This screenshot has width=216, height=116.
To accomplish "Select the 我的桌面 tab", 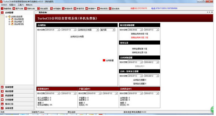I will pyautogui.click(x=43, y=12).
